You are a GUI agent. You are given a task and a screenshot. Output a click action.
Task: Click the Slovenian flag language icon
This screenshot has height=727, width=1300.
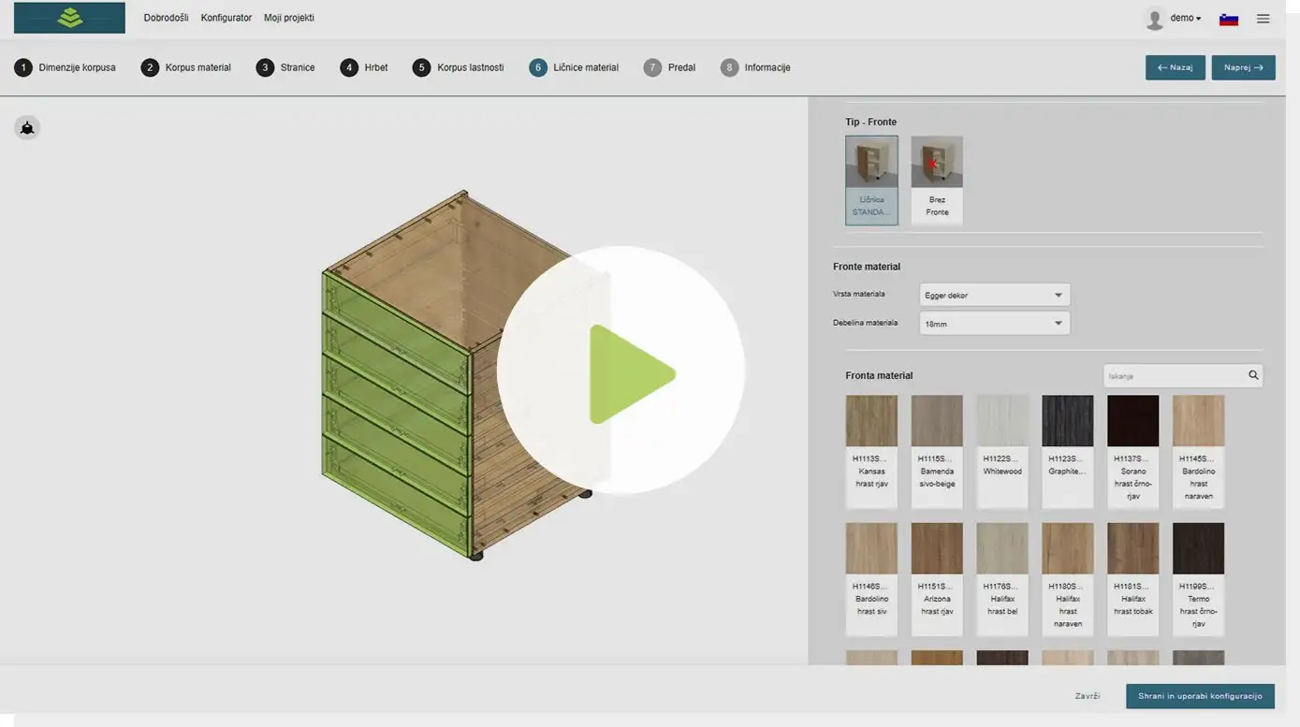[1228, 19]
